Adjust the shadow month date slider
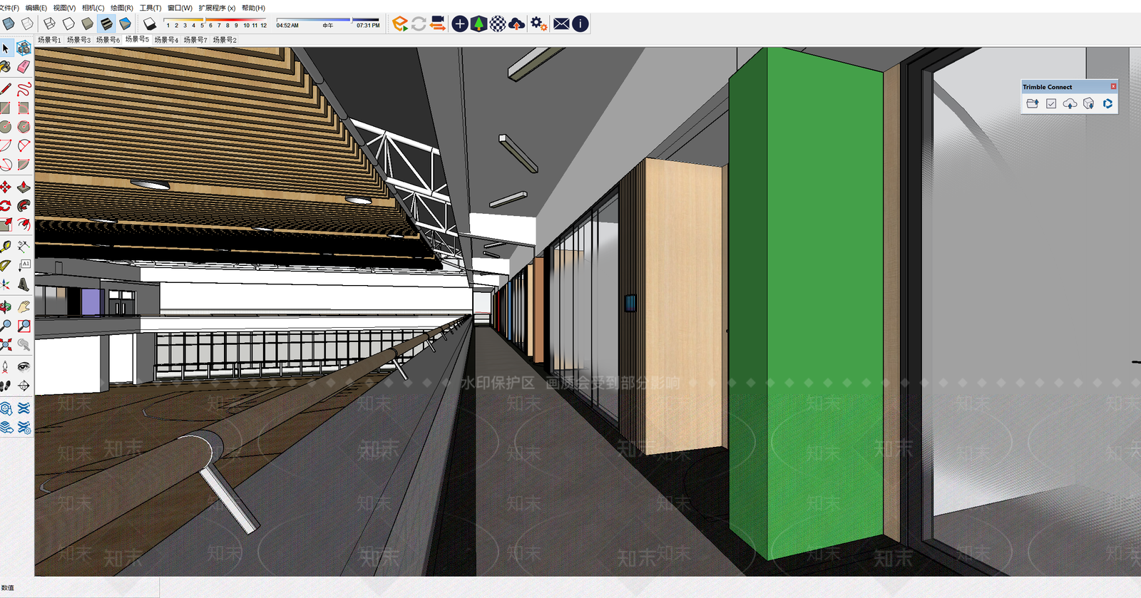Viewport: 1141px width, 598px height. click(x=215, y=20)
